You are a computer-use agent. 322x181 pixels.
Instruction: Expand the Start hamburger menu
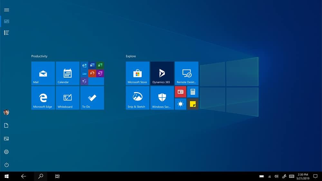coord(6,10)
